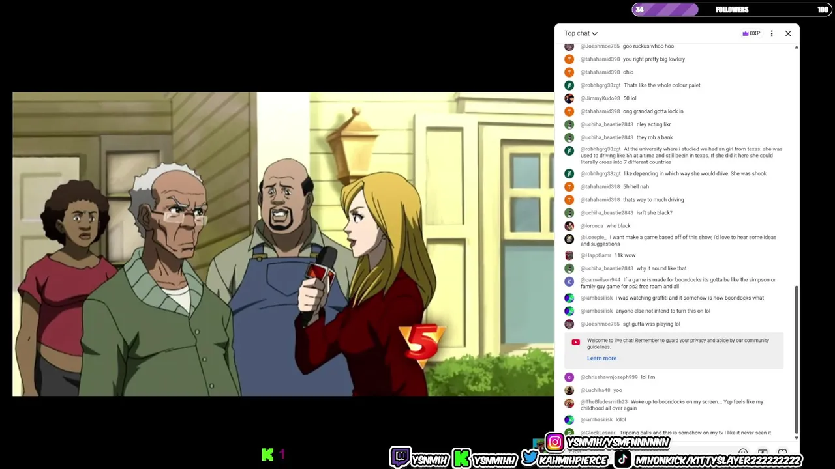Click the followers goal progress bar
The height and width of the screenshot is (469, 835).
click(731, 9)
